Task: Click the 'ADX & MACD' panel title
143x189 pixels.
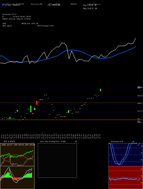Action: coord(9,141)
